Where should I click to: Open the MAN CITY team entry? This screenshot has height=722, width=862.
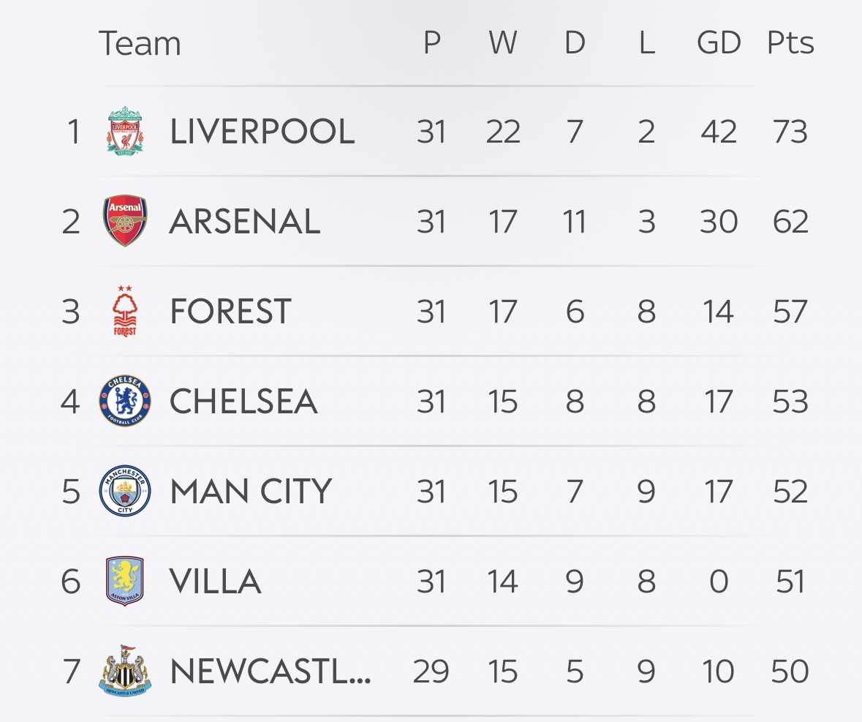point(251,492)
